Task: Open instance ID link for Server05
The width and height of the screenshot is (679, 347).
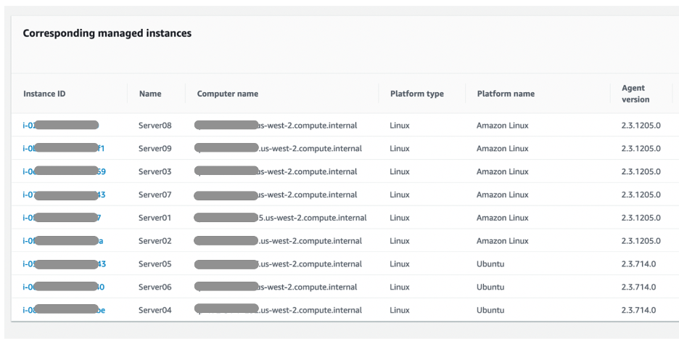Action: (x=64, y=264)
